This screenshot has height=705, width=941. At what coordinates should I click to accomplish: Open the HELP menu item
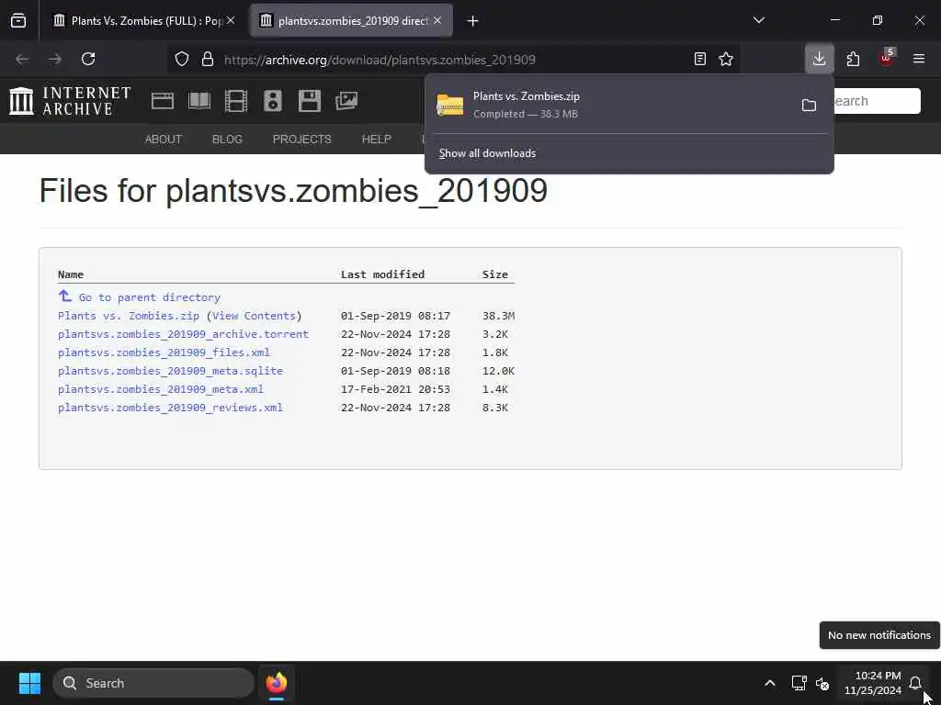pyautogui.click(x=376, y=140)
